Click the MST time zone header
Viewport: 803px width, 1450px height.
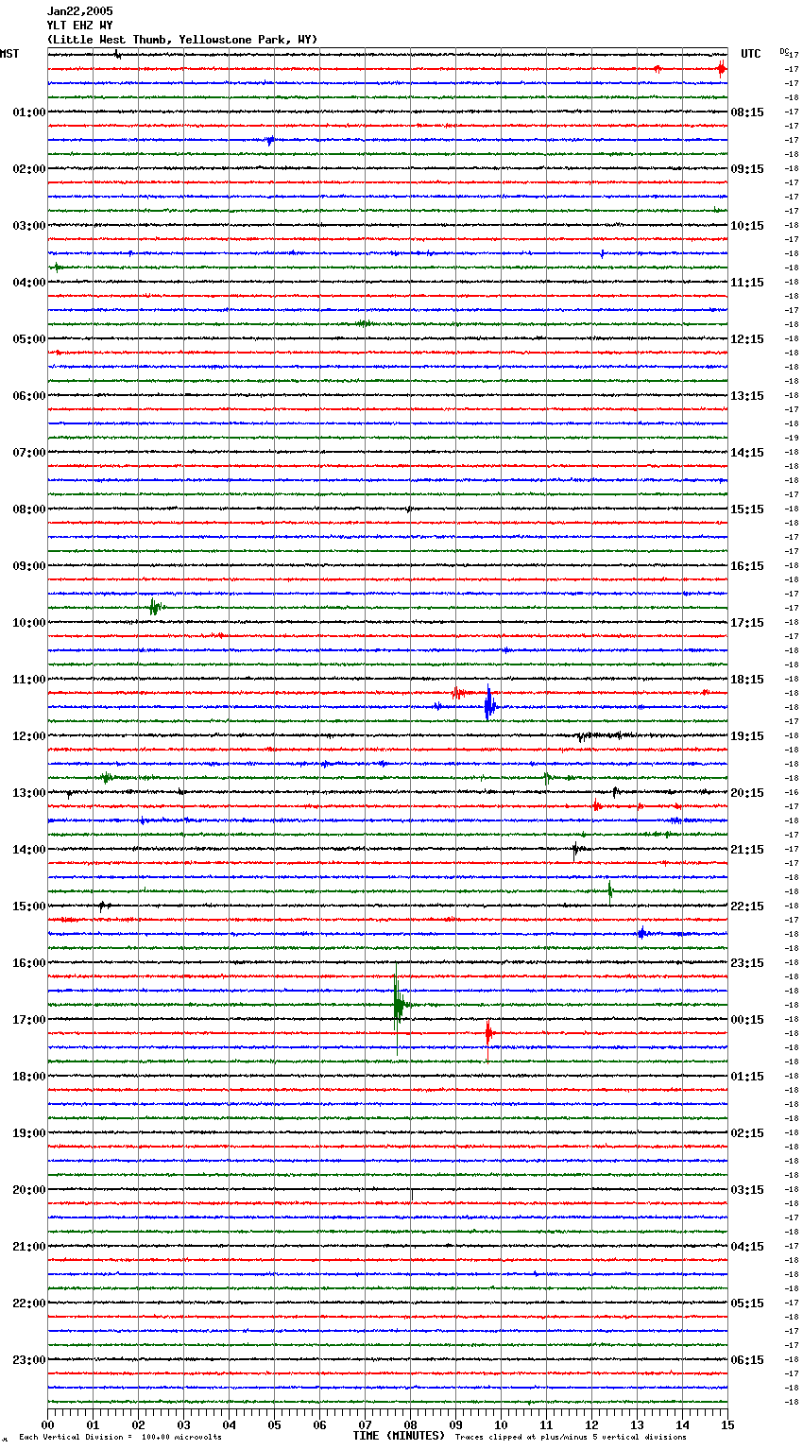coord(9,54)
